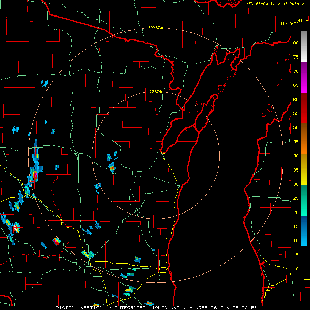Image resolution: width=310 pixels, height=310 pixels.
Task: Pick the magenta-purple segment of the color bar
Action: click(304, 77)
